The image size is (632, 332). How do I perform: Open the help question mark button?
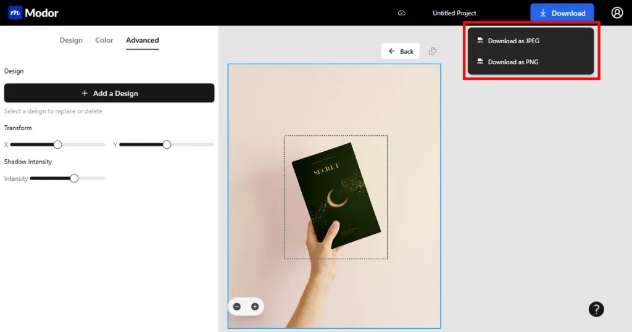click(x=596, y=309)
